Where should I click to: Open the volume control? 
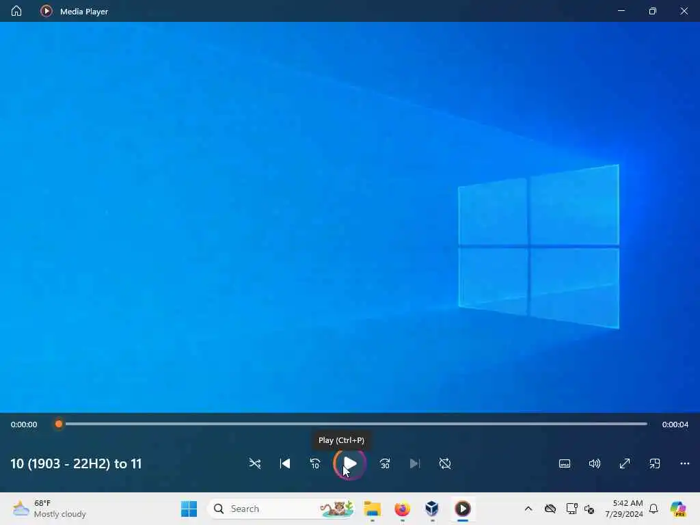pyautogui.click(x=595, y=463)
